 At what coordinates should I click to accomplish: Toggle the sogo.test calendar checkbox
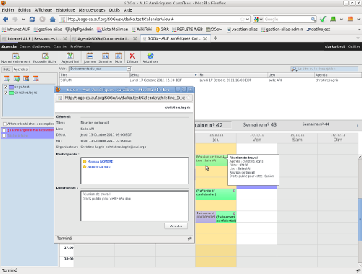pos(6,87)
